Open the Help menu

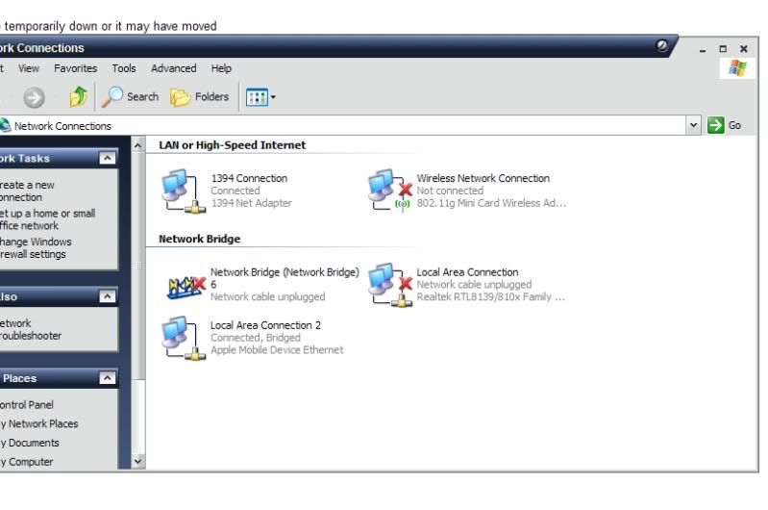point(221,68)
